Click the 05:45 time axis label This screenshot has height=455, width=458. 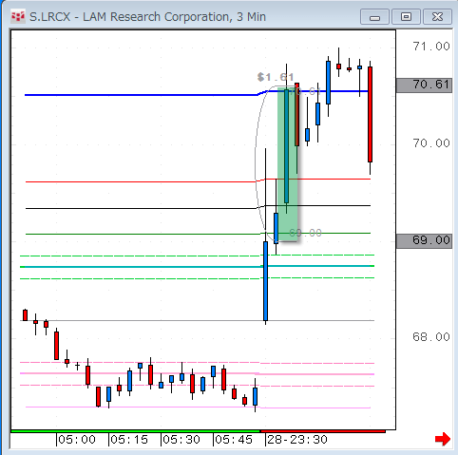234,440
